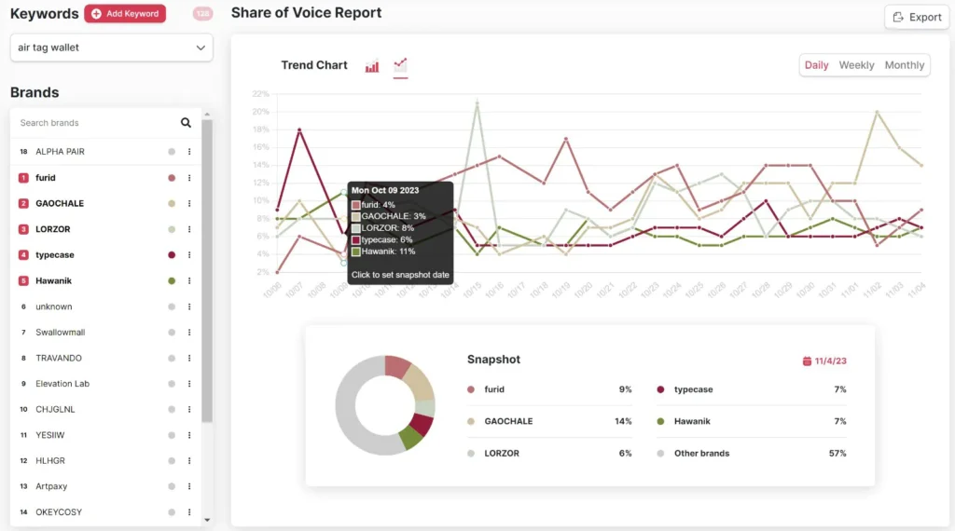Viewport: 955px width, 531px height.
Task: Toggle the typecase brand color dot
Action: coord(172,255)
